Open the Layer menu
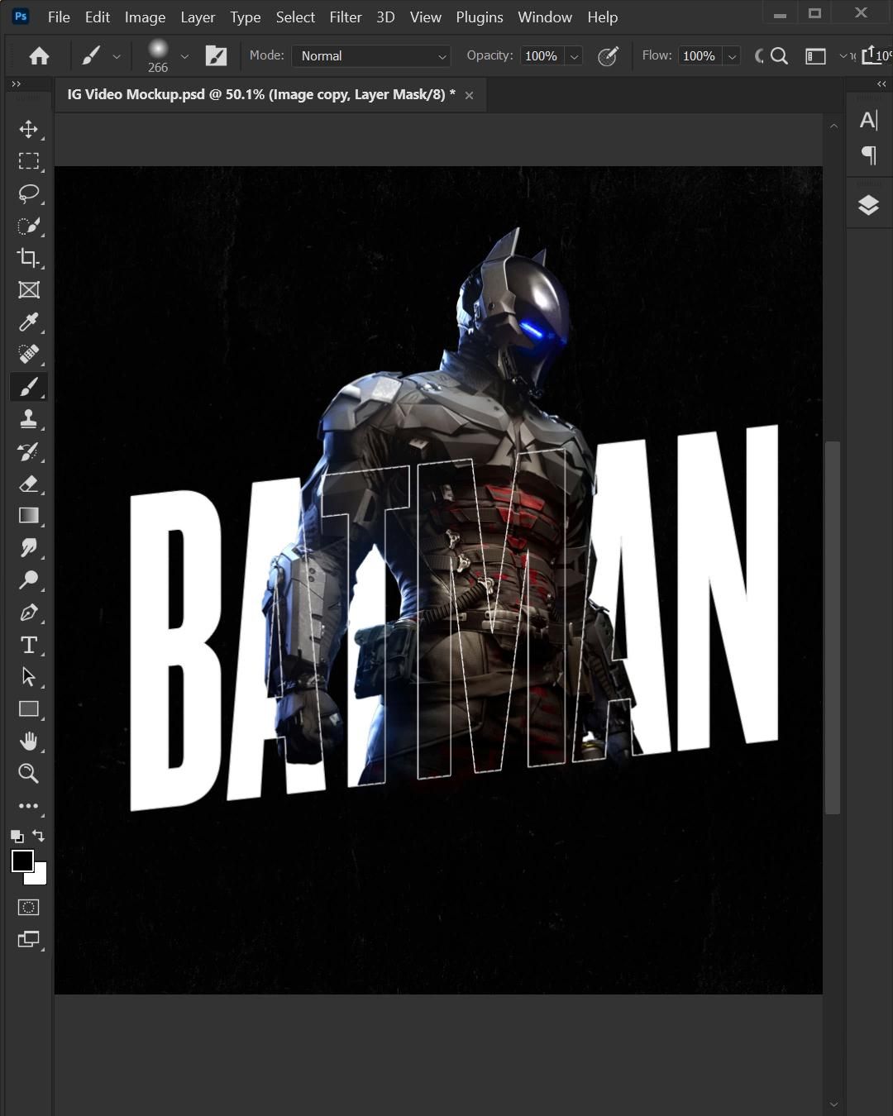Screen dimensions: 893x1116 point(198,17)
